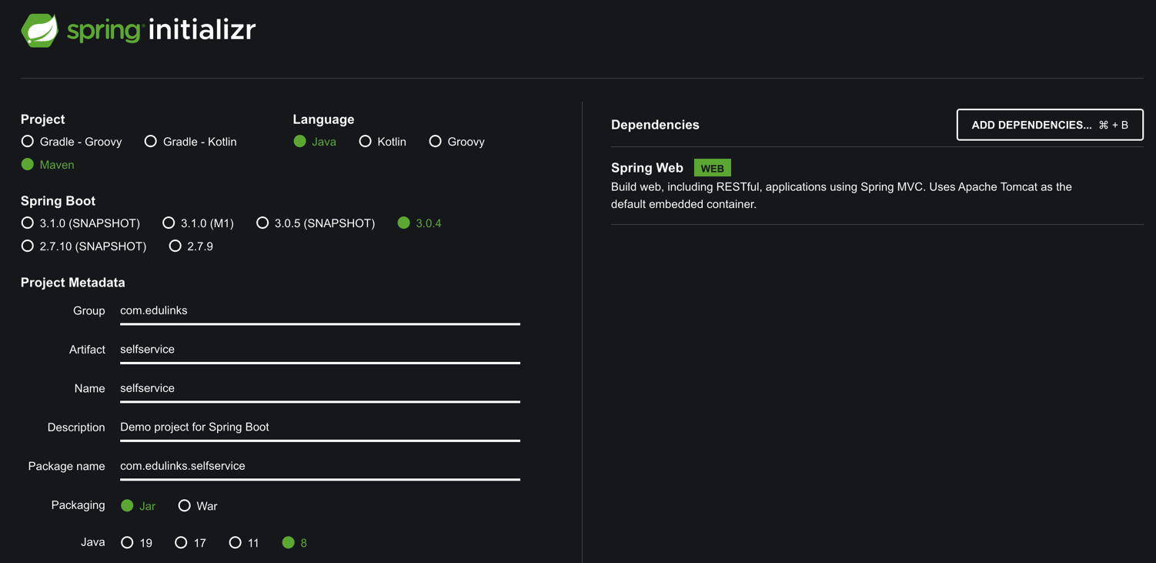The image size is (1156, 563).
Task: Open the Add Dependencies dialog
Action: pos(1050,125)
